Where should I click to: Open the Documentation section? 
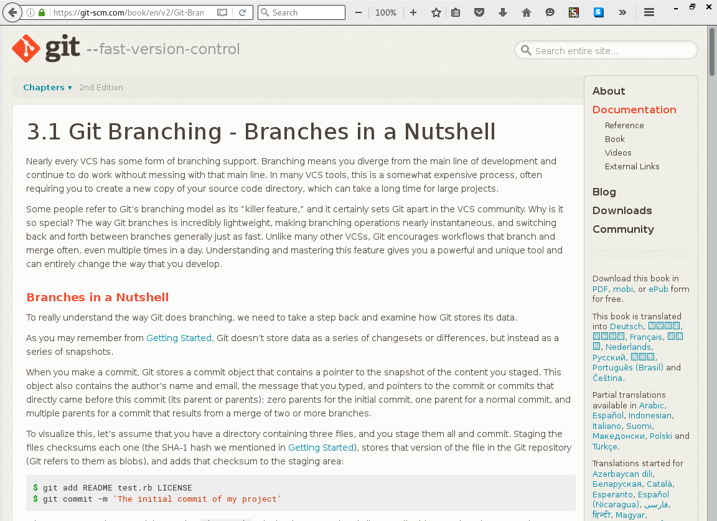pos(634,110)
